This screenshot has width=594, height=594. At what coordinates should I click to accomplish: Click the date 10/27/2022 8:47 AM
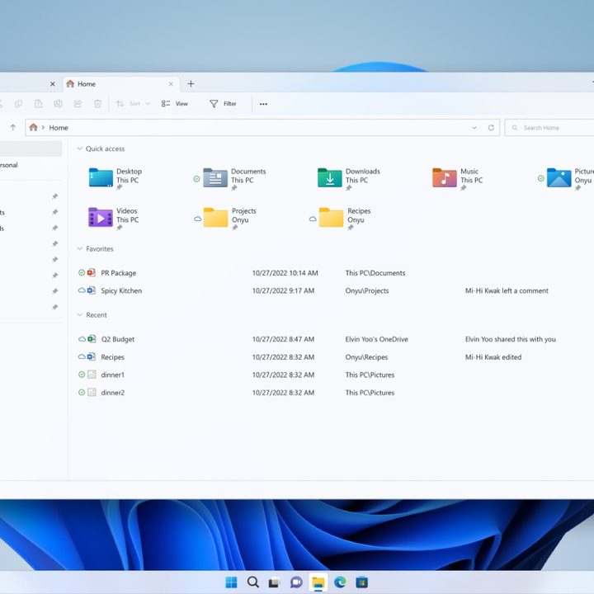[283, 339]
